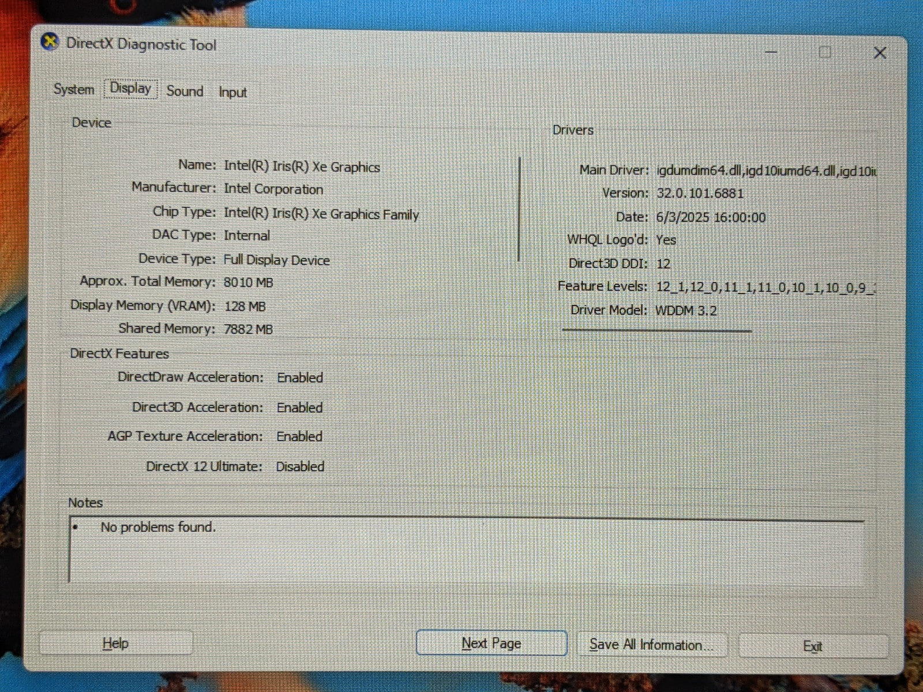Click the DirectX Diagnostic Tool title bar icon

[x=50, y=42]
